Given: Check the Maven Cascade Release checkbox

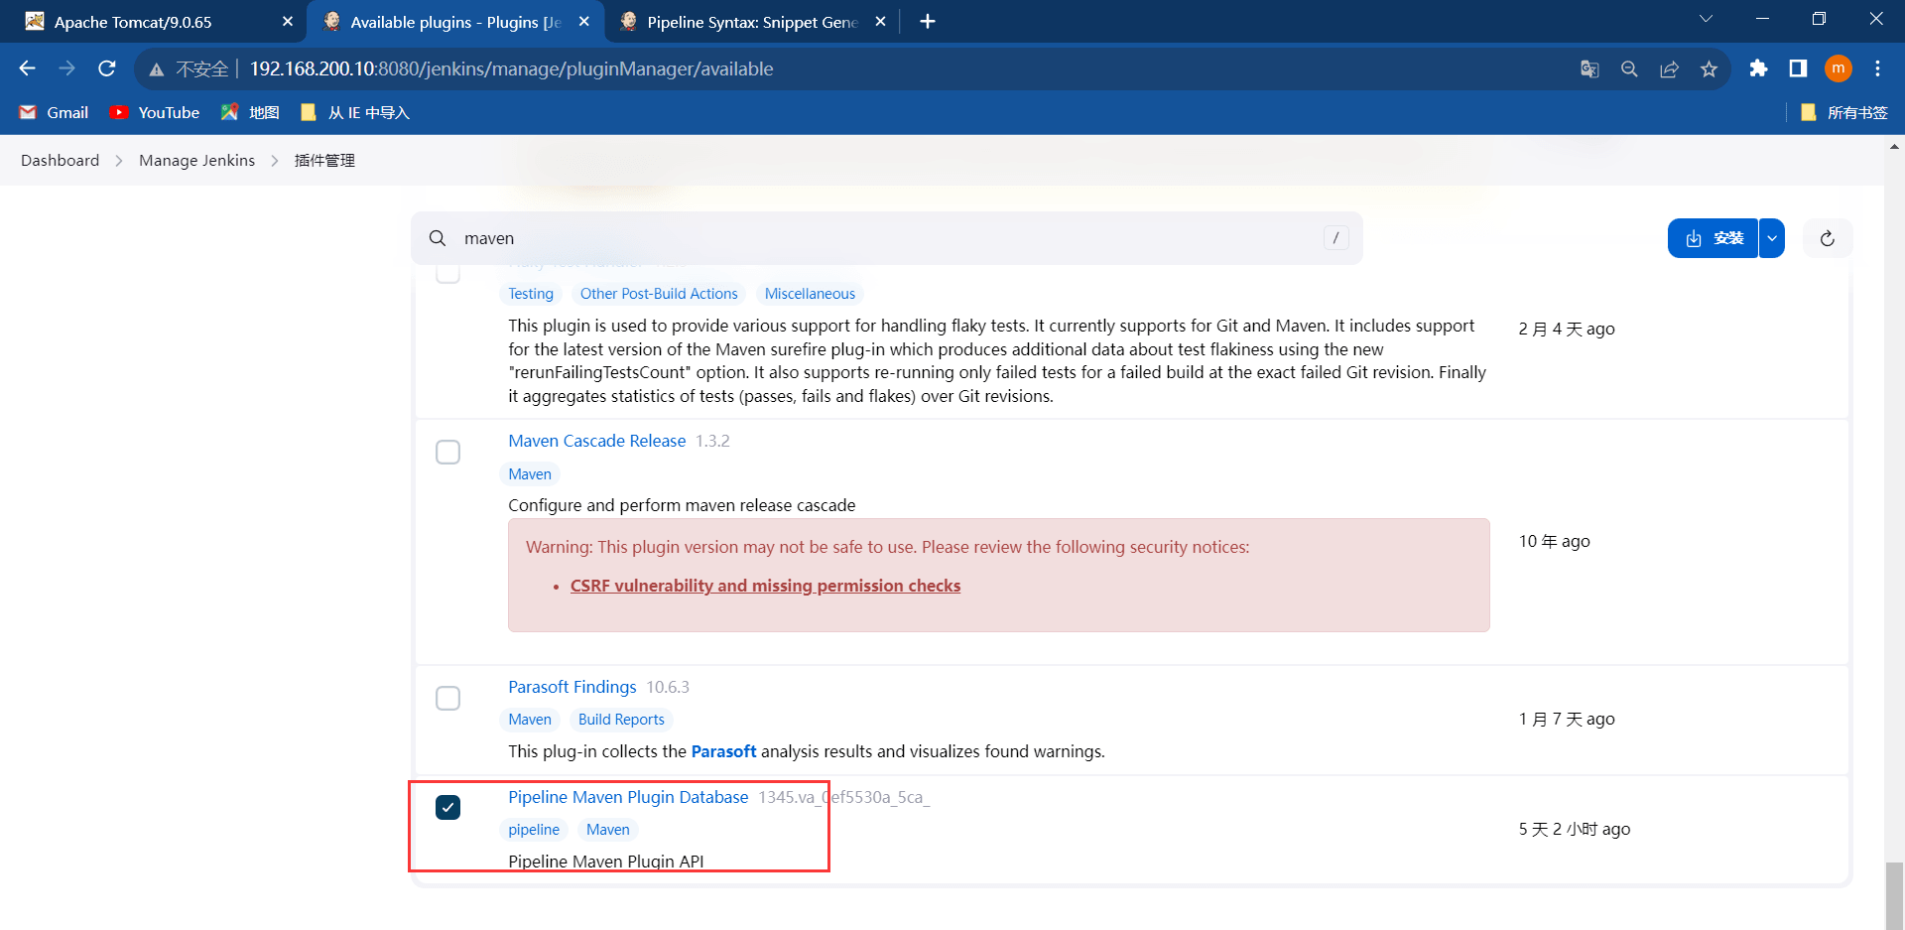Looking at the screenshot, I should click(x=448, y=452).
